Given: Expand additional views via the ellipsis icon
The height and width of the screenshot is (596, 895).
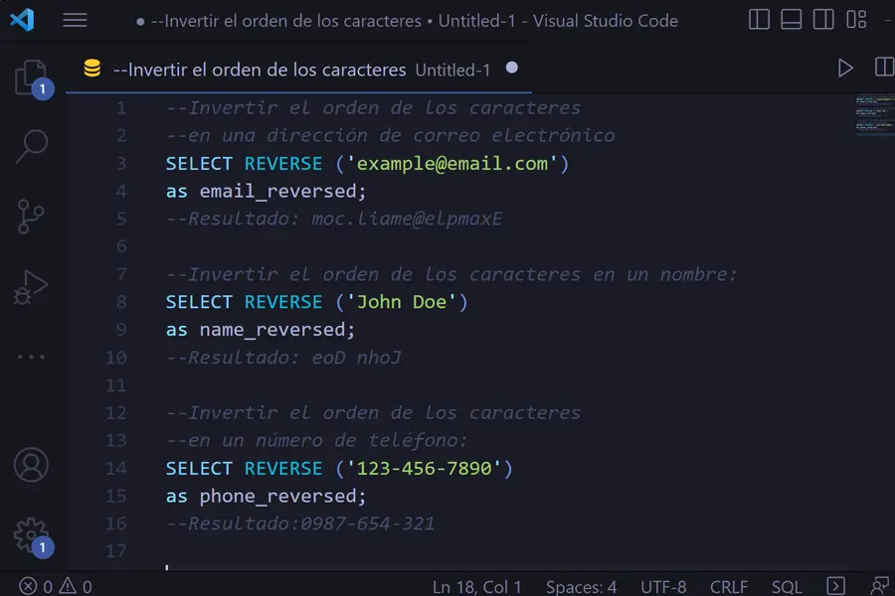Looking at the screenshot, I should 30,356.
